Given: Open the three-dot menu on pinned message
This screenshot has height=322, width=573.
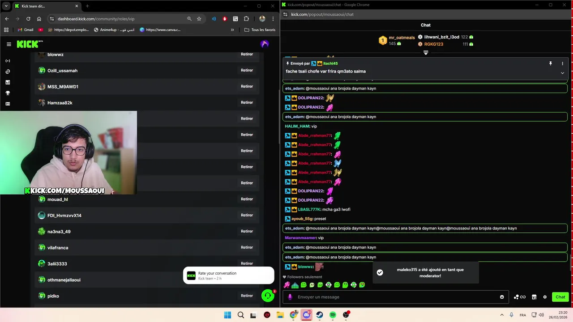Looking at the screenshot, I should [563, 64].
